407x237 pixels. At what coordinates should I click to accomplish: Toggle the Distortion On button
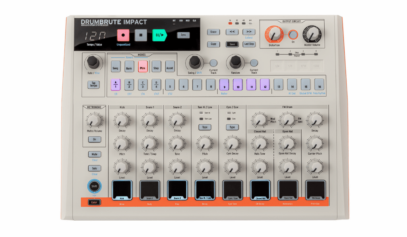point(293,35)
